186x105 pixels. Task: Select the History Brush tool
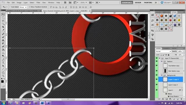coord(3,43)
